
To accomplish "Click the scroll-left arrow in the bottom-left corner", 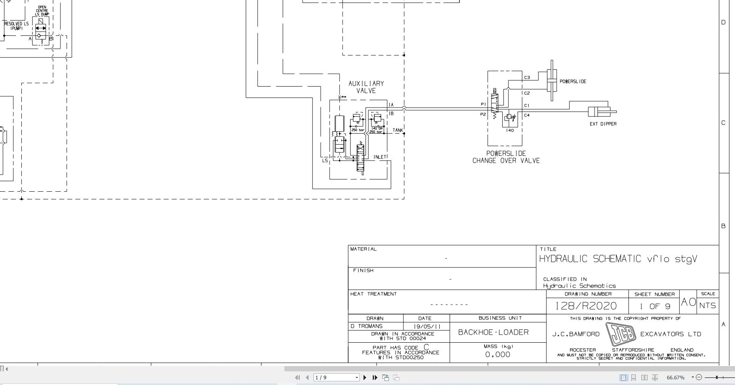I will tap(7, 368).
